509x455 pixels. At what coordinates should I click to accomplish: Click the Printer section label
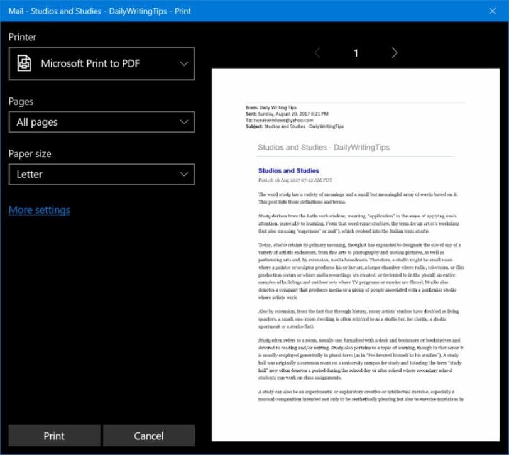pos(23,37)
